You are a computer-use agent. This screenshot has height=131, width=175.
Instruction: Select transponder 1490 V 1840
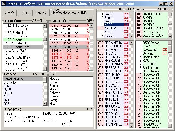pos(69,68)
